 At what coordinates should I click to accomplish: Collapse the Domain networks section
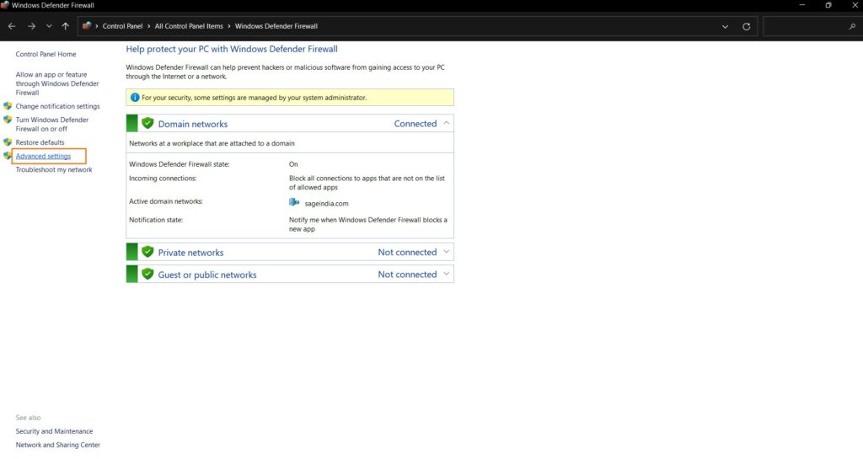pos(447,123)
